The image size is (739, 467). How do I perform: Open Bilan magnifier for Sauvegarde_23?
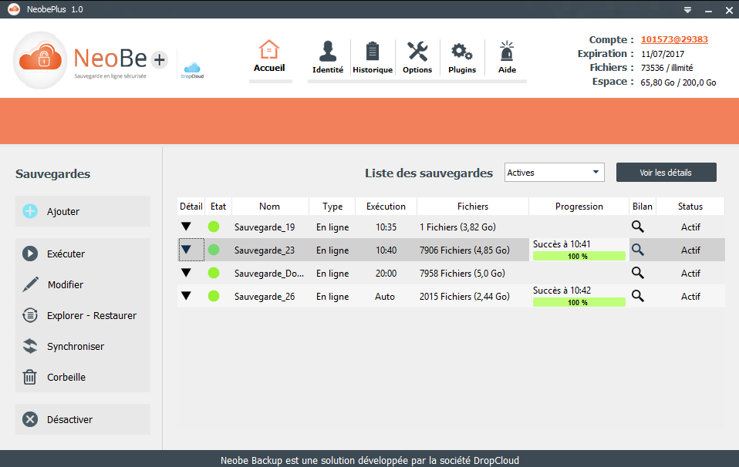(638, 250)
